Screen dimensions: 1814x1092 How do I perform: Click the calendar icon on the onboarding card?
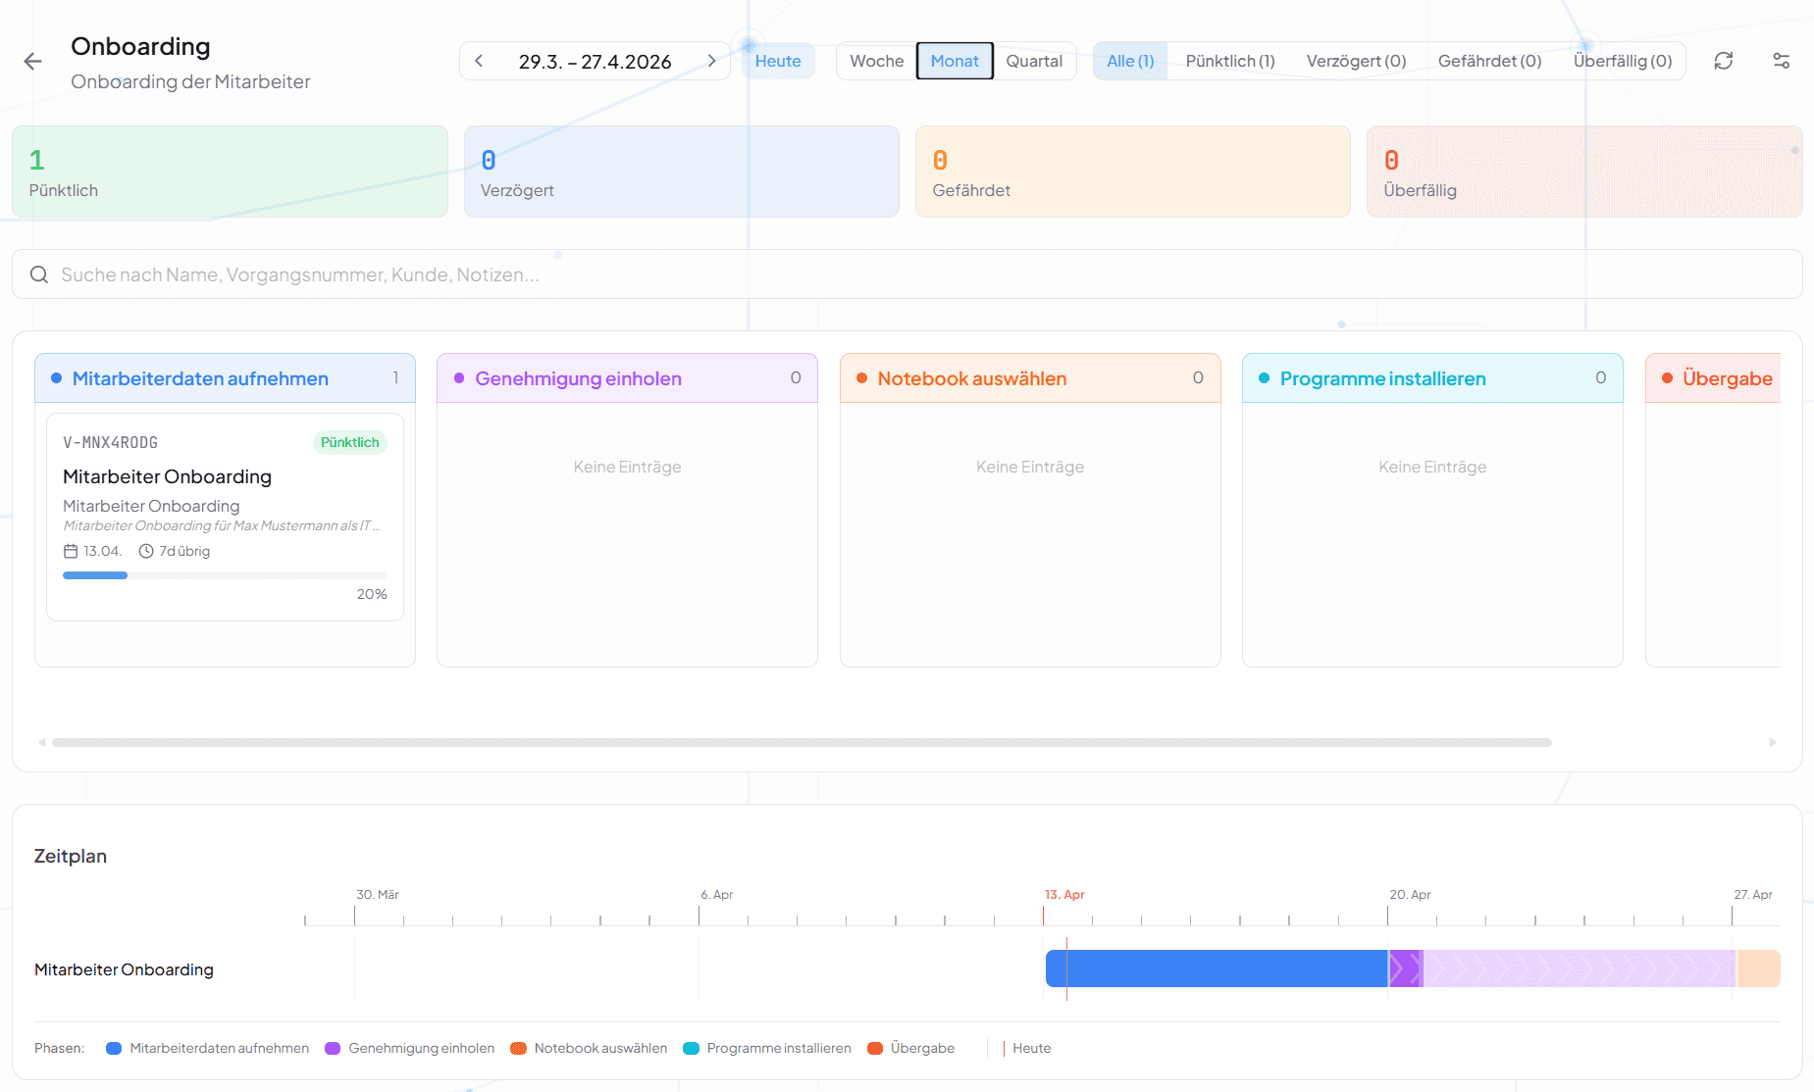click(x=70, y=551)
